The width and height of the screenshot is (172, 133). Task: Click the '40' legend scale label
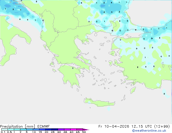(71, 132)
